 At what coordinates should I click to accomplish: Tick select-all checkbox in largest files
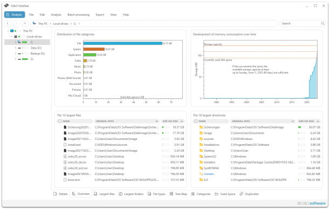click(x=60, y=121)
